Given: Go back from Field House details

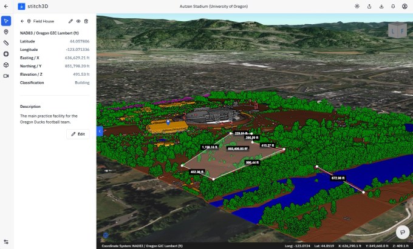Looking at the screenshot, I should pos(22,21).
